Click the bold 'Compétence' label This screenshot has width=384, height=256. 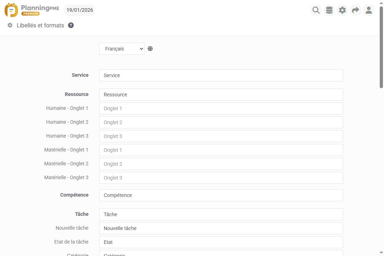(74, 195)
